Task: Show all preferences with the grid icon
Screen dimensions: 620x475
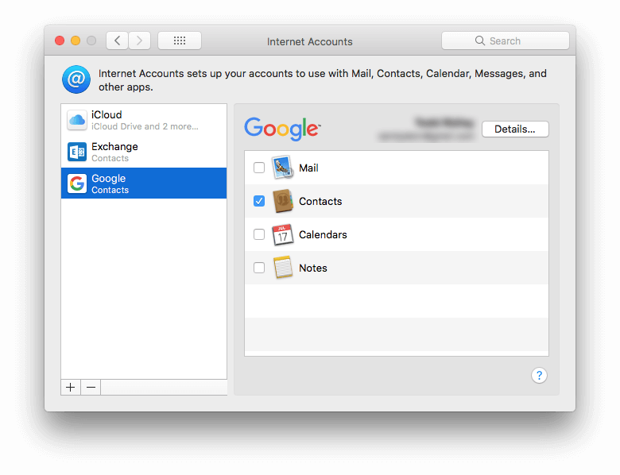Action: [180, 41]
